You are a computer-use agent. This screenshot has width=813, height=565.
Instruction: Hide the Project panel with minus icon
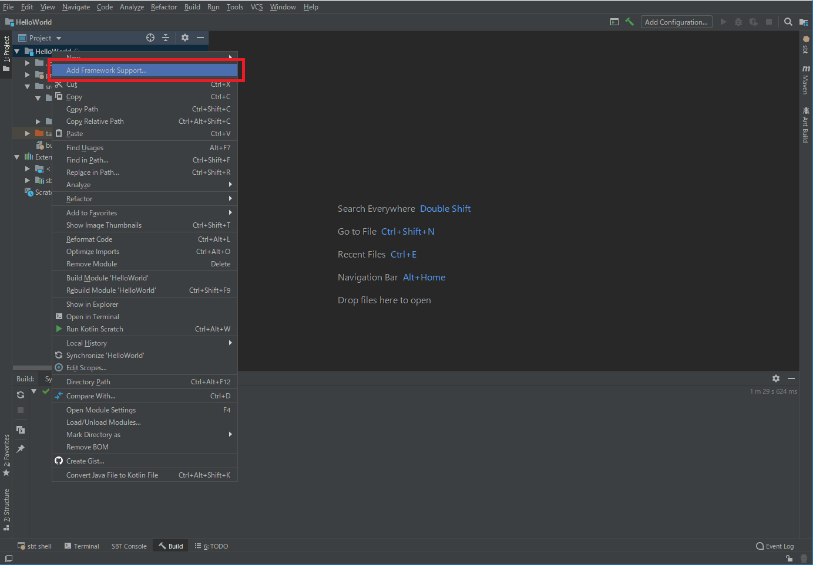click(200, 38)
